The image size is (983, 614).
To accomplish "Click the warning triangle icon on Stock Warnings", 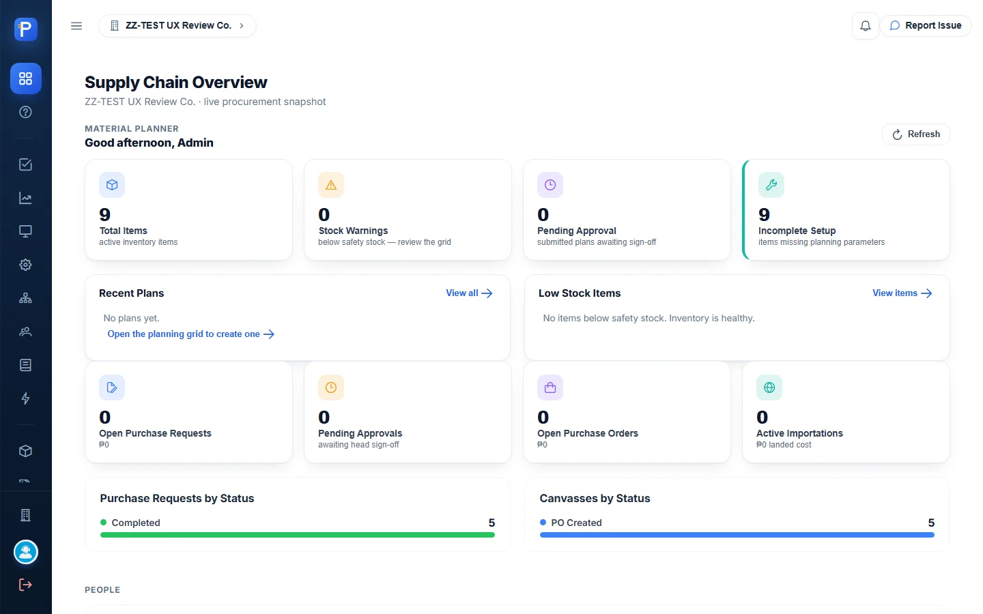I will 331,185.
